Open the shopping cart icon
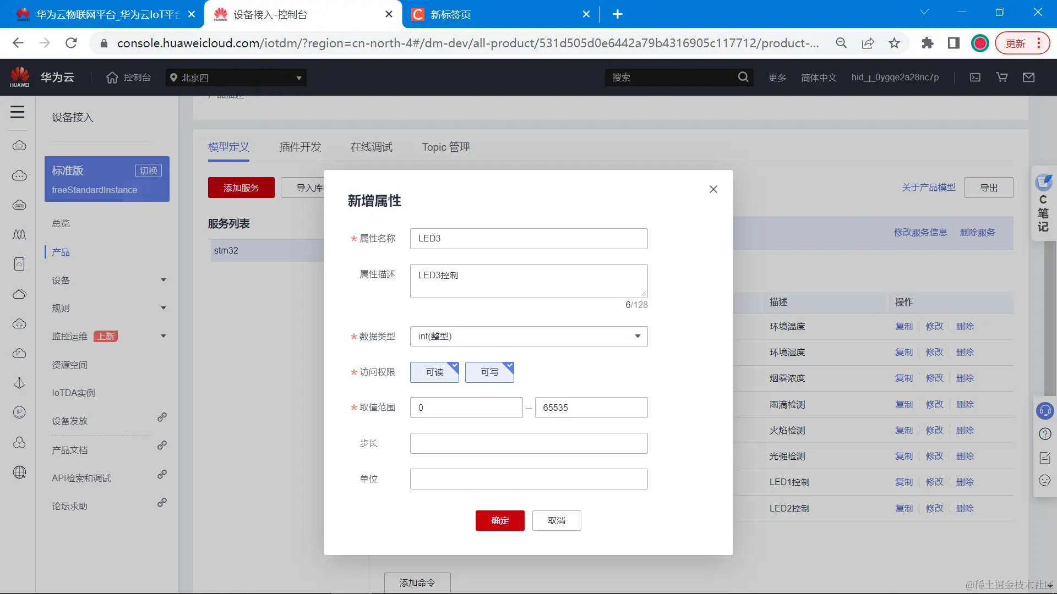 tap(1002, 78)
